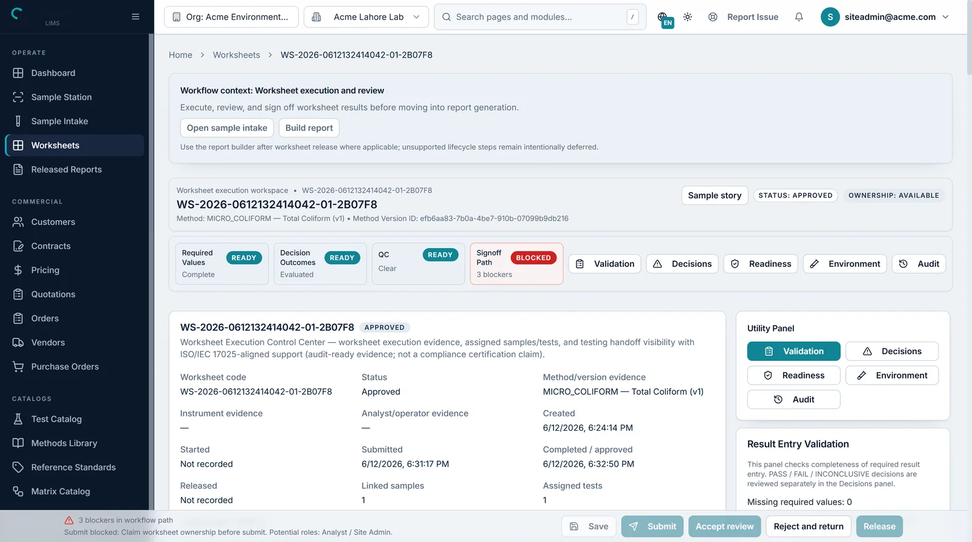
Task: Click the Open sample intake button
Action: pyautogui.click(x=227, y=128)
